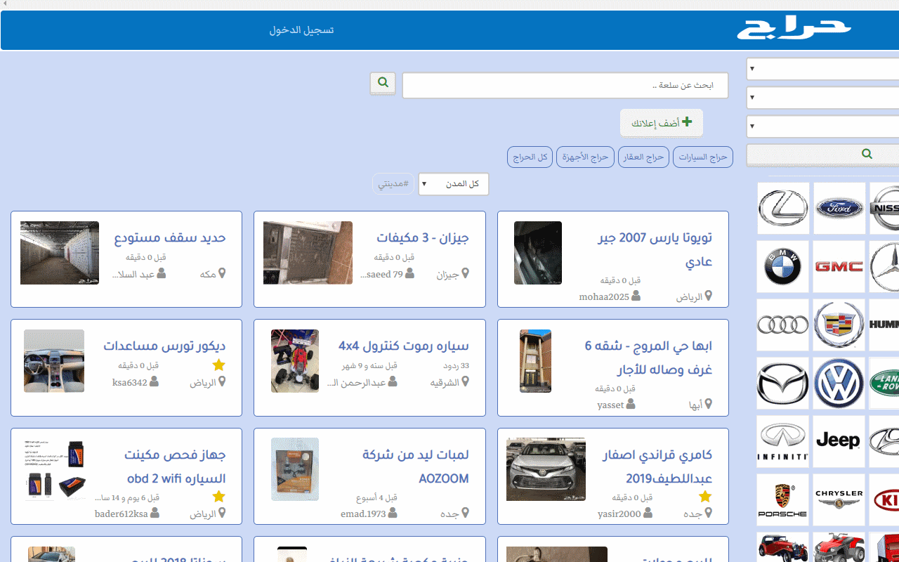899x562 pixels.
Task: Select the Mazda brand logo
Action: 782,383
